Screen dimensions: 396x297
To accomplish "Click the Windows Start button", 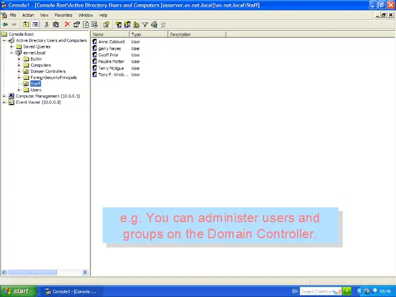I will [17, 291].
